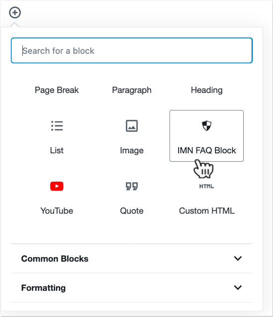Image resolution: width=273 pixels, height=317 pixels.
Task: Click the Custom HTML label text
Action: pos(206,211)
